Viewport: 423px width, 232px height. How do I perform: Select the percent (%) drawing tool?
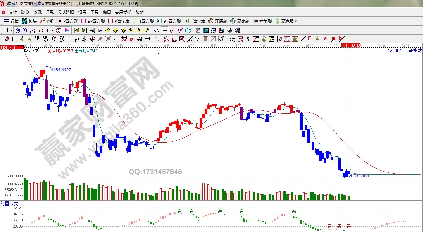(x=248, y=39)
